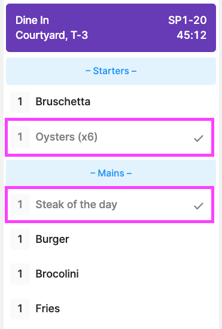Click the 45:12 order timer
This screenshot has height=329, width=222.
[191, 35]
